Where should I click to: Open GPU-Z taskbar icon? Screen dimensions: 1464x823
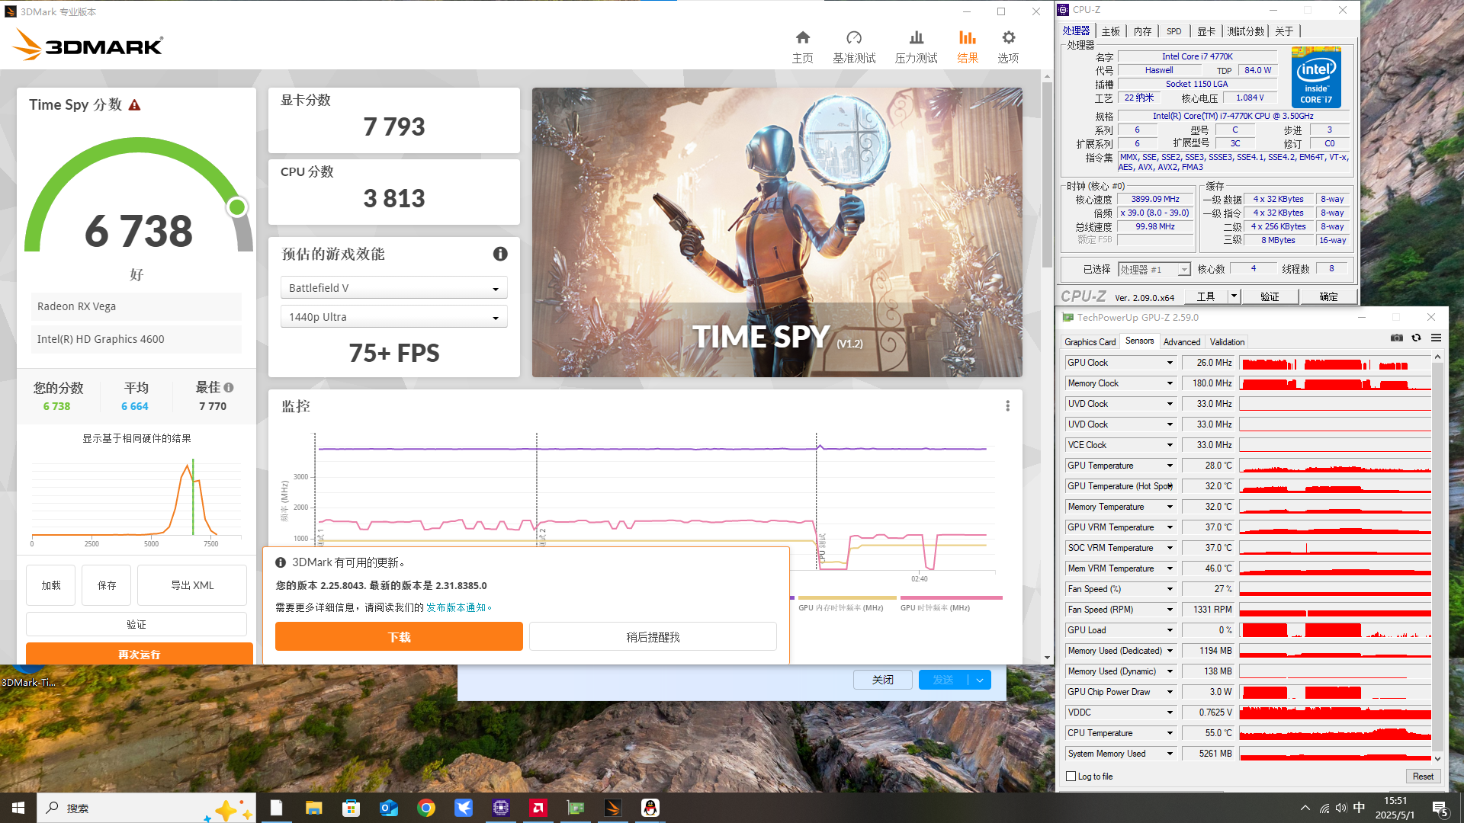(575, 808)
